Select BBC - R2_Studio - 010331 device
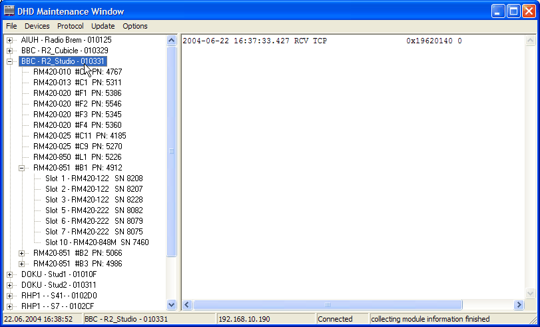The width and height of the screenshot is (540, 327). point(63,61)
